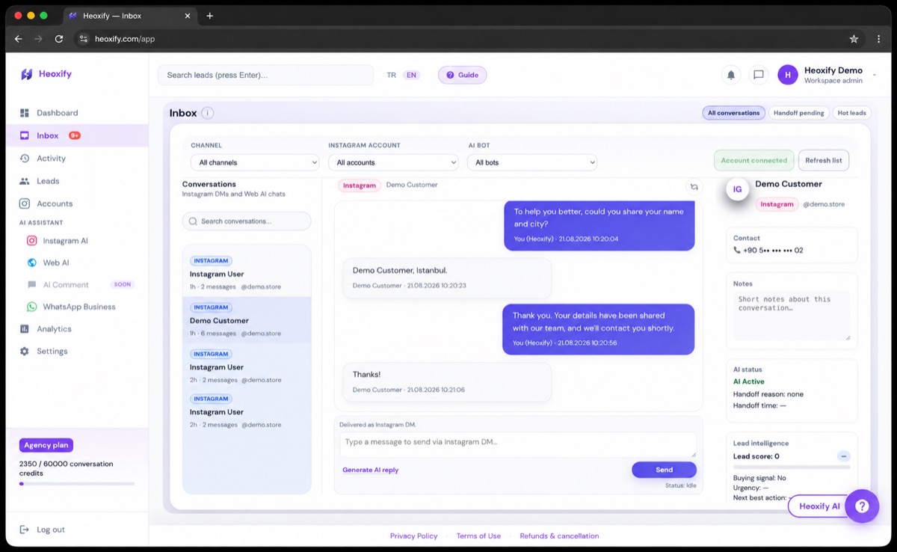Open Privacy Policy footer link
Image resolution: width=897 pixels, height=552 pixels.
pyautogui.click(x=413, y=536)
